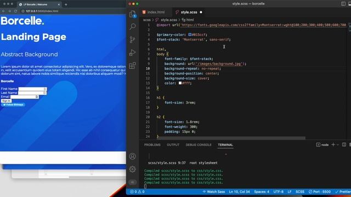The width and height of the screenshot is (351, 197).
Task: Toggle the primary sidebar layout icon
Action: pos(343,4)
